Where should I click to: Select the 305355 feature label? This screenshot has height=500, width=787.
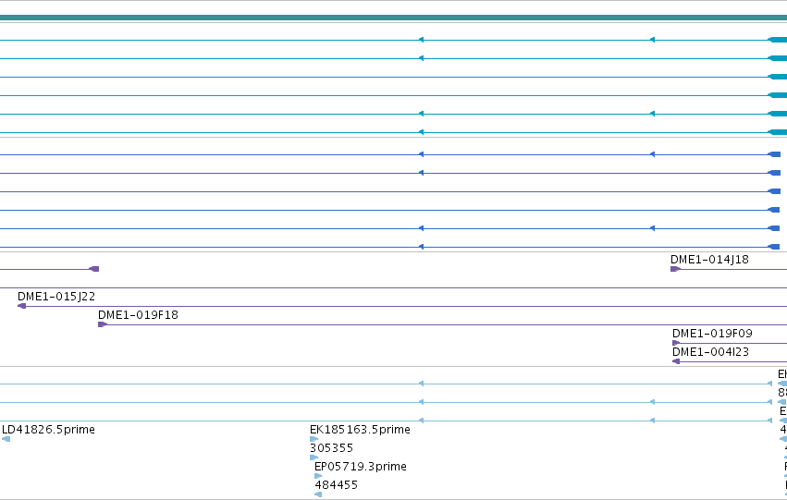[x=332, y=448]
